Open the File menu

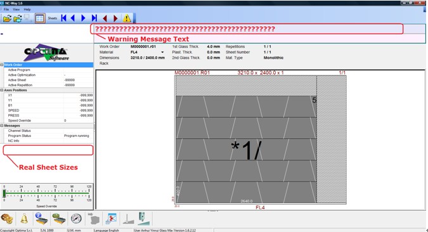pos(6,10)
